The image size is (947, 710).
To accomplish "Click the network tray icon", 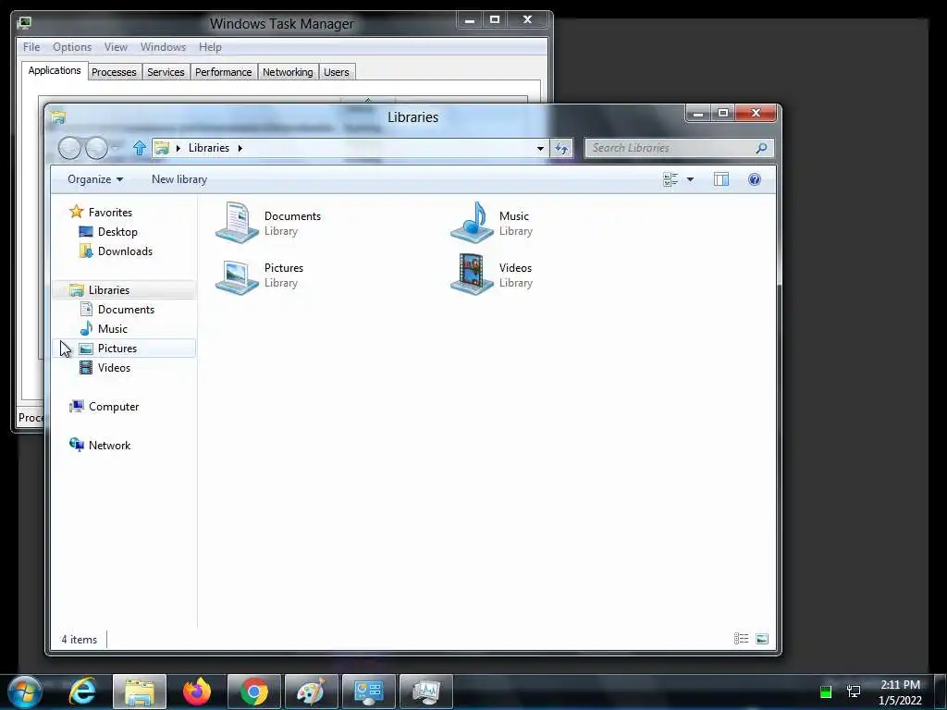I will coord(854,692).
